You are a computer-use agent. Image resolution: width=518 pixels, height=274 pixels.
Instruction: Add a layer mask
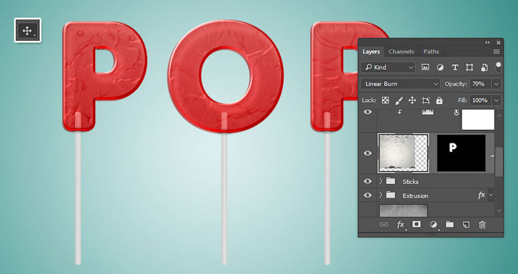[417, 225]
